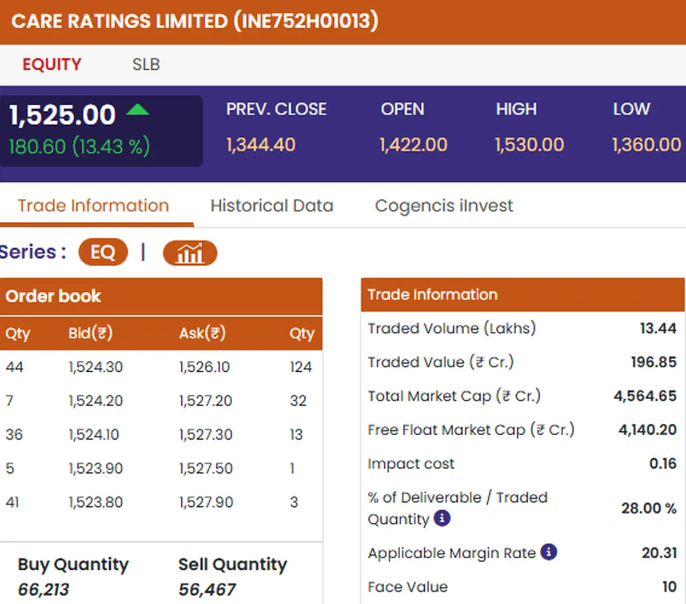The width and height of the screenshot is (686, 604).
Task: Click the Total Market Cap label
Action: tap(454, 395)
